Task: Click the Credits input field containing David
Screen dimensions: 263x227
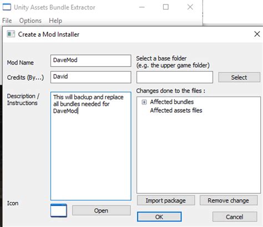Action: (91, 77)
